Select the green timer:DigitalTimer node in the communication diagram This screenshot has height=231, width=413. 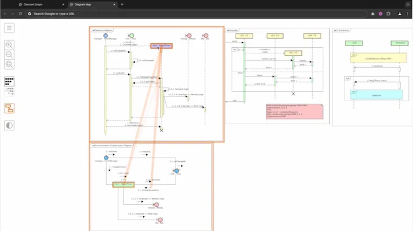click(x=123, y=184)
